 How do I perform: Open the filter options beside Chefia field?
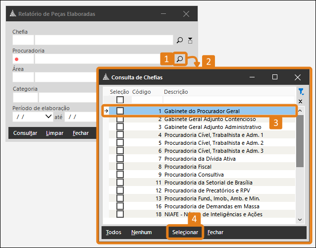(190, 40)
